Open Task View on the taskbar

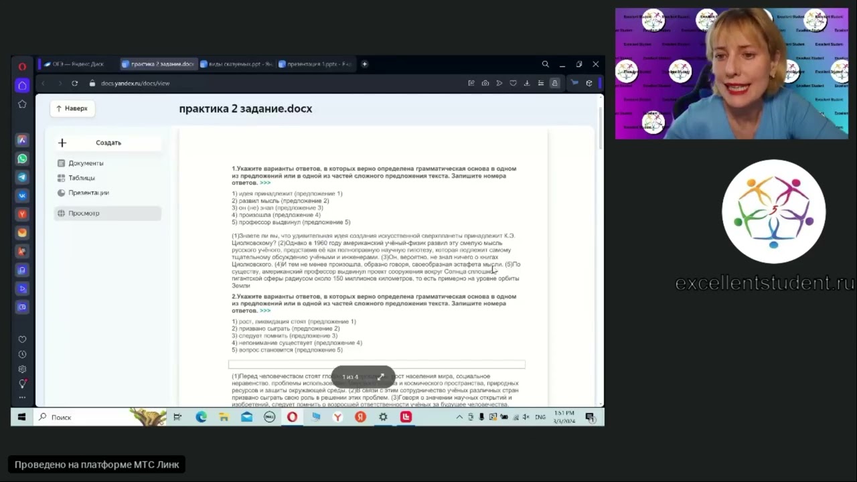coord(177,417)
